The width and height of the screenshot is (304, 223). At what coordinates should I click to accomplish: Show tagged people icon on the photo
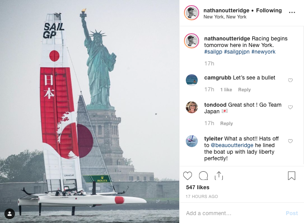pyautogui.click(x=10, y=214)
